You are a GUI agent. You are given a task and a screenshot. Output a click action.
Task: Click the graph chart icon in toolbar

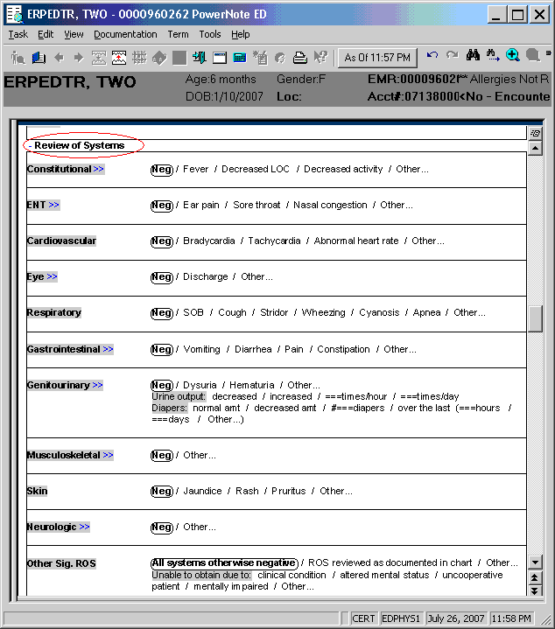pos(117,58)
